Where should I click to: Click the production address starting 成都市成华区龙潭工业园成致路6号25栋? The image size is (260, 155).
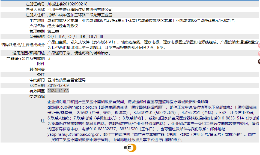click(x=141, y=20)
